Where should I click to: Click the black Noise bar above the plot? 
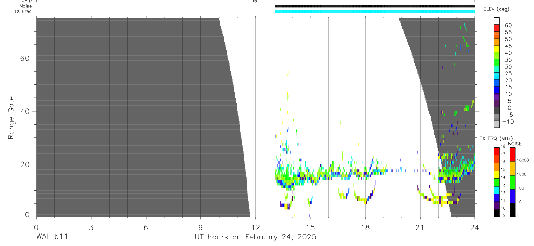(375, 6)
